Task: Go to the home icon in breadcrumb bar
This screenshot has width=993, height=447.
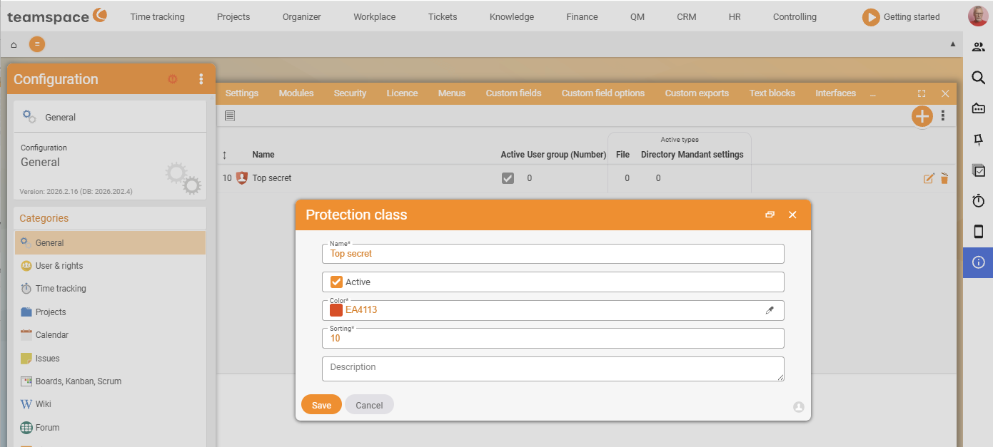Action: click(14, 45)
